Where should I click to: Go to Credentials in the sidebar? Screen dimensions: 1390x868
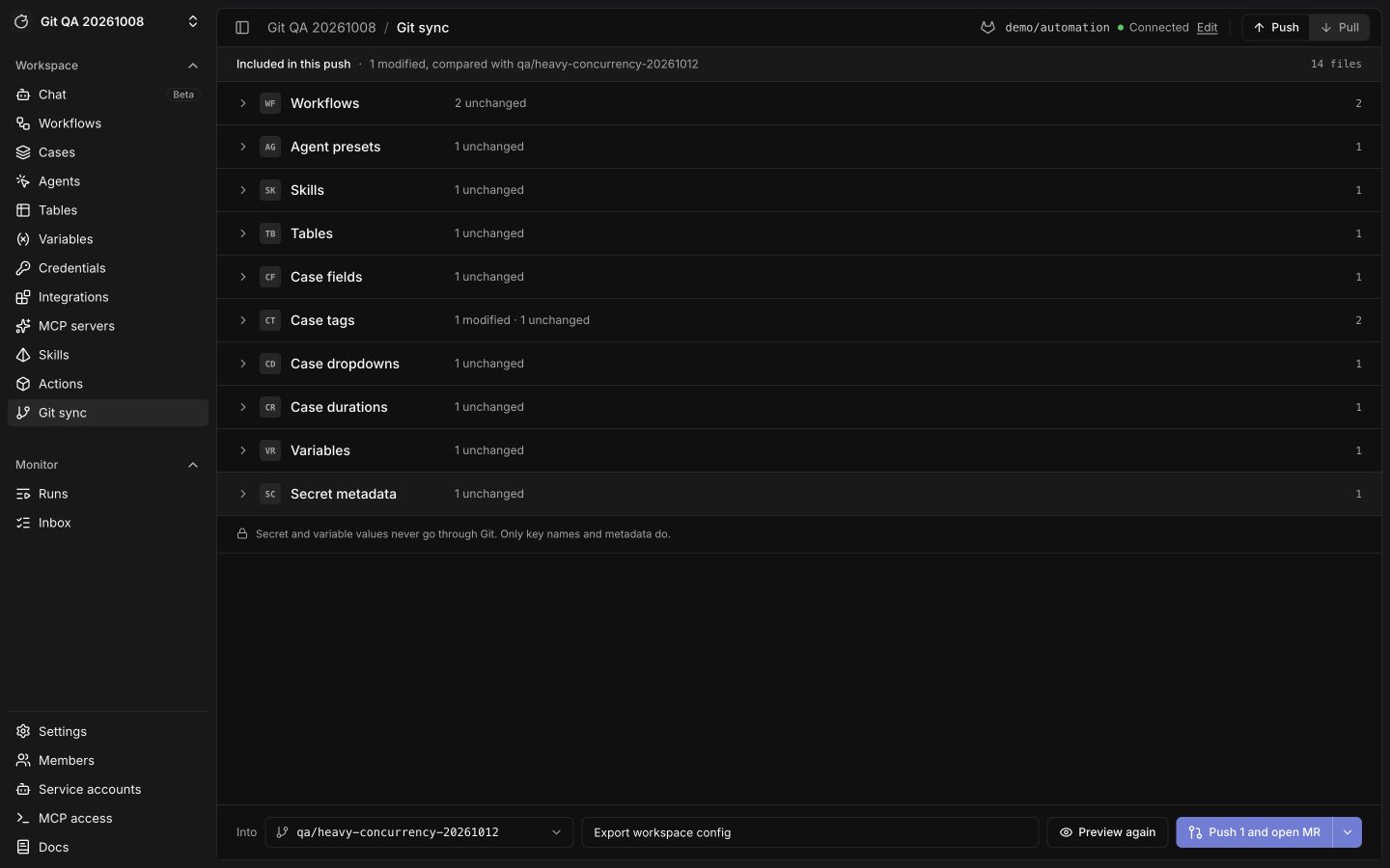tap(108, 268)
